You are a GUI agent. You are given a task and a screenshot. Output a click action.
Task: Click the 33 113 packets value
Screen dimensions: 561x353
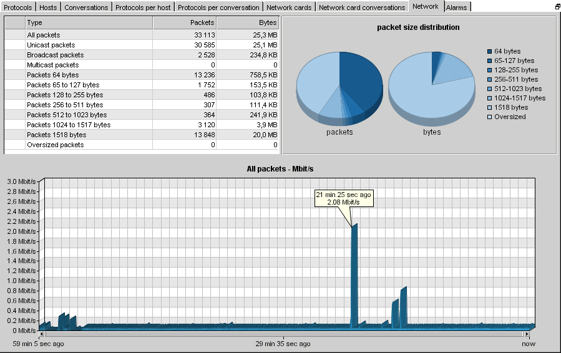(x=205, y=35)
